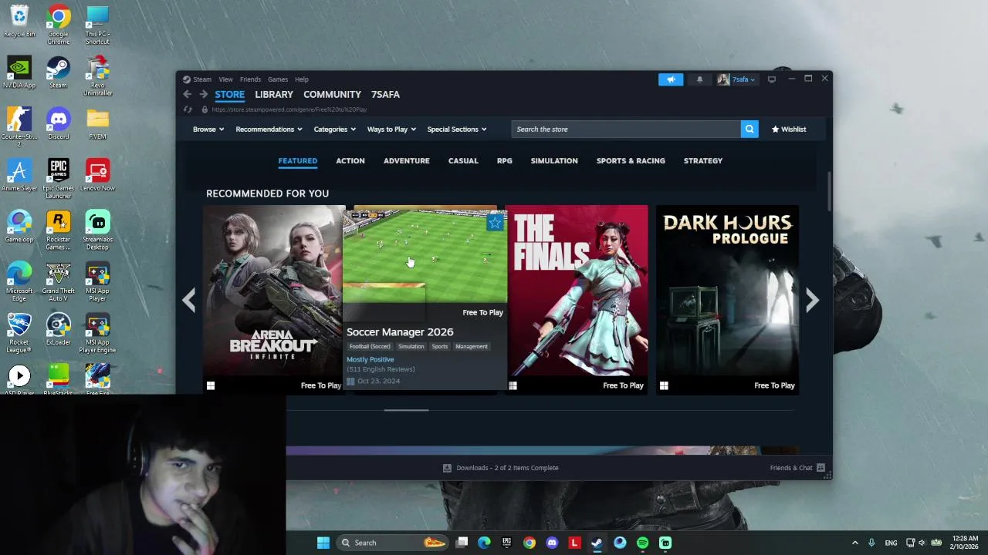
Task: Show next recommended games with right arrow
Action: click(x=812, y=300)
